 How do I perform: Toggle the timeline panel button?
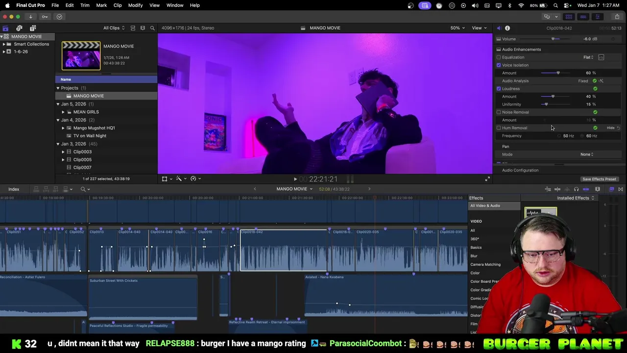583,17
